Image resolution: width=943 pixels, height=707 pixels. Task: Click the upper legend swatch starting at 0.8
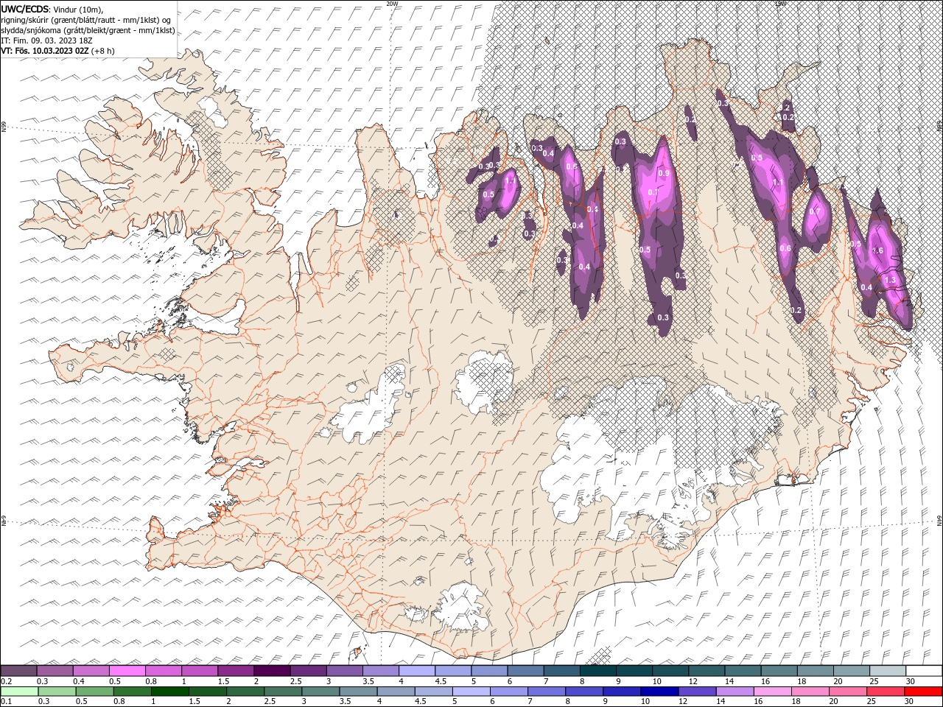(164, 670)
